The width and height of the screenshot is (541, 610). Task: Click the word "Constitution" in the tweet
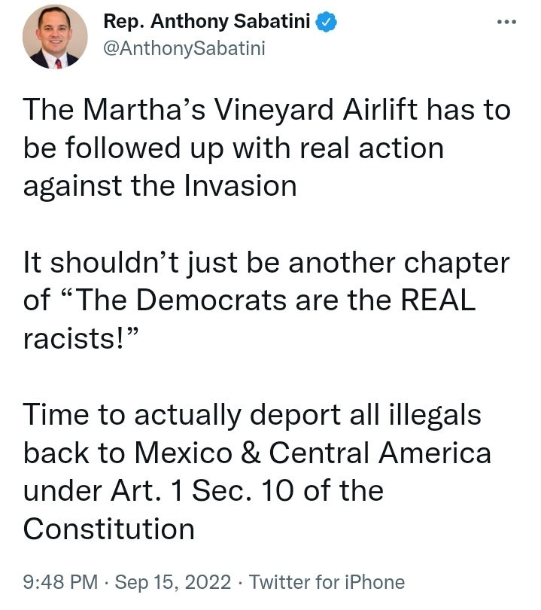click(109, 529)
